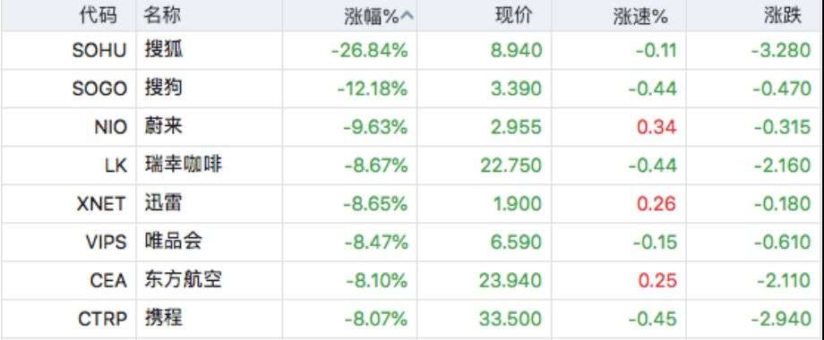824x340 pixels.
Task: Select the 代码 column header
Action: click(98, 15)
